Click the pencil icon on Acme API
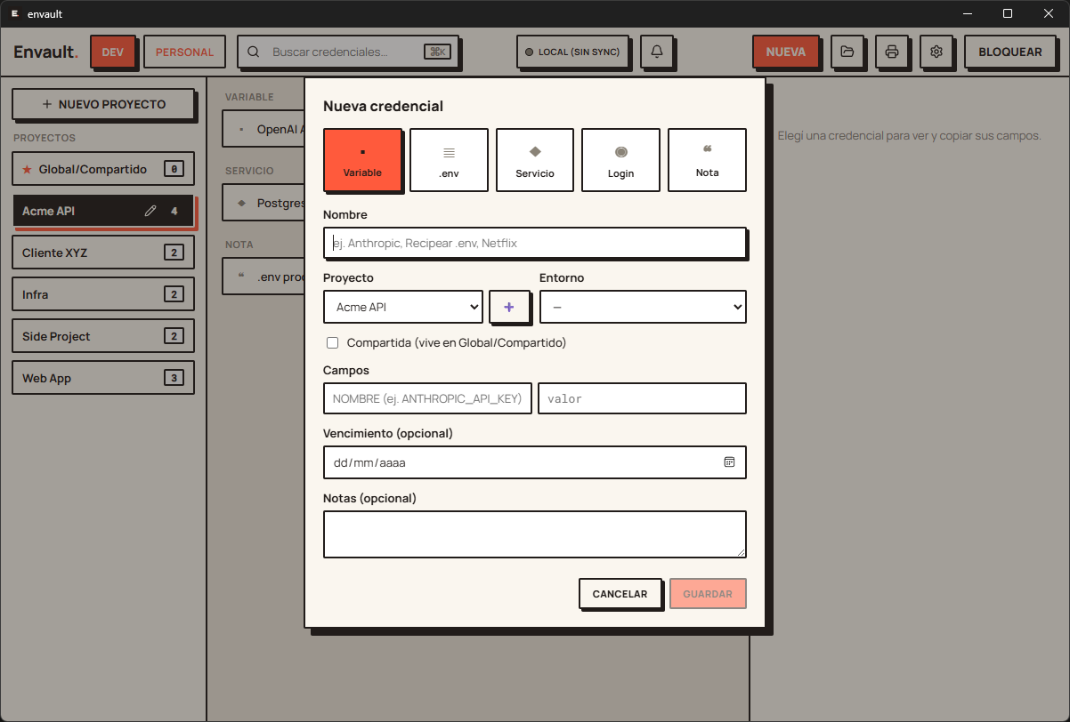Image resolution: width=1070 pixels, height=722 pixels. 150,211
